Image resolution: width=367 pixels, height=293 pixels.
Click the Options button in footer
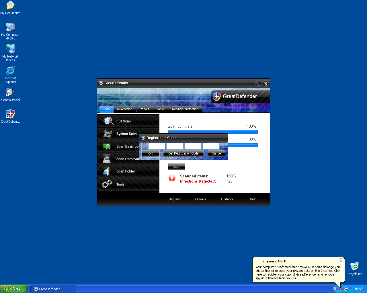(201, 199)
